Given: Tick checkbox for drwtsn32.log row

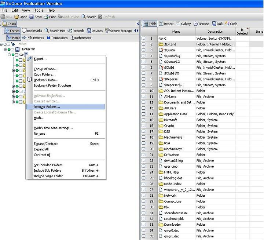Looking at the screenshot, I should click(143, 161).
